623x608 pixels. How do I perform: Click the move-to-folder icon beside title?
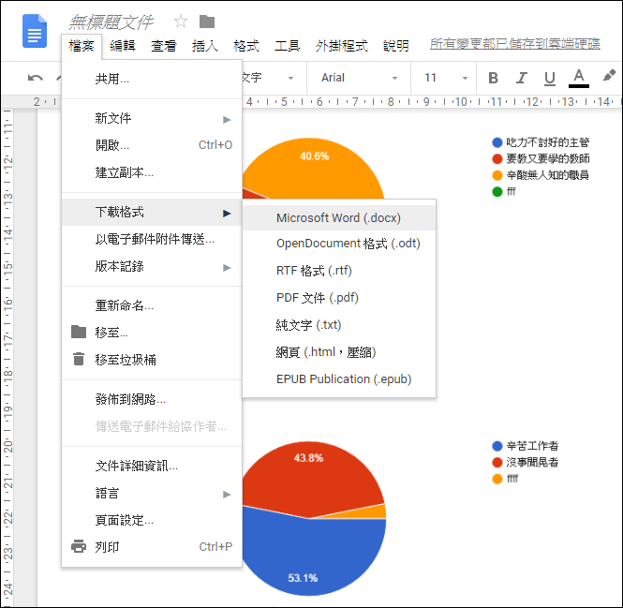pos(207,22)
